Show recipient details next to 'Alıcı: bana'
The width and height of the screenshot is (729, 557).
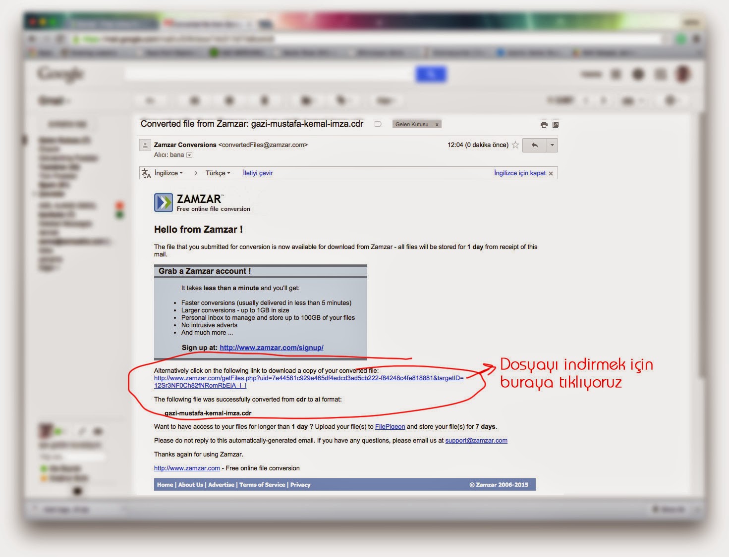coord(189,155)
